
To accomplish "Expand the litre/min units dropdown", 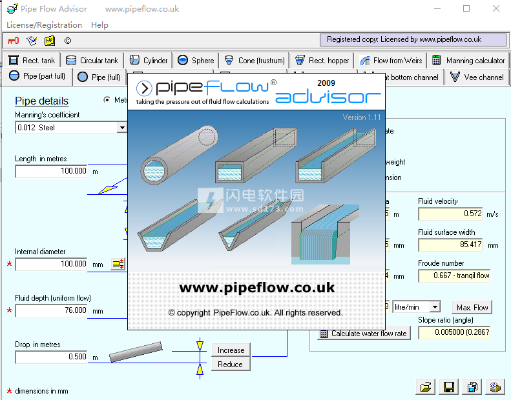I will 435,306.
